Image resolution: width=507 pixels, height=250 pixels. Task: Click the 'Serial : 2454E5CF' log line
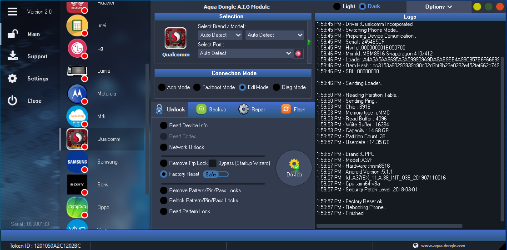tap(351, 42)
